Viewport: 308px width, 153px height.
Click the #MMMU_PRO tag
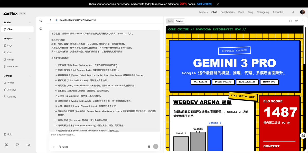click(269, 82)
